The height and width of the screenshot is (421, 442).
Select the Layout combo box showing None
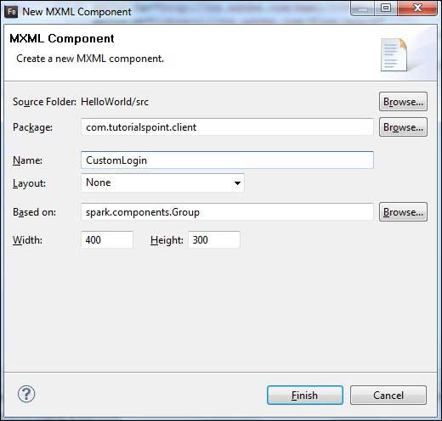coord(162,182)
